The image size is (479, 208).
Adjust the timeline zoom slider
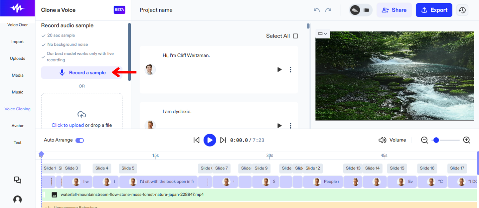tap(436, 140)
